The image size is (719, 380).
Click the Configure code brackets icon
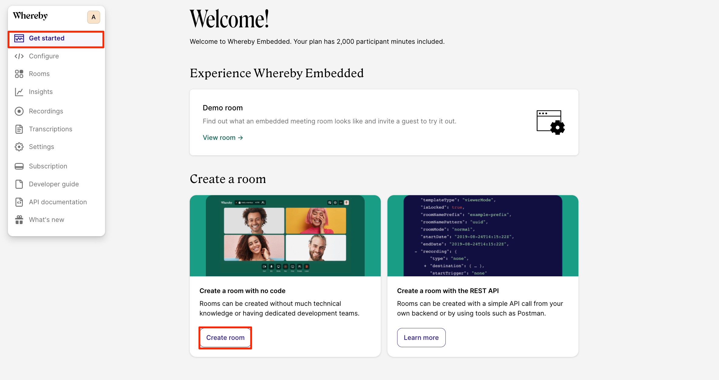click(19, 56)
